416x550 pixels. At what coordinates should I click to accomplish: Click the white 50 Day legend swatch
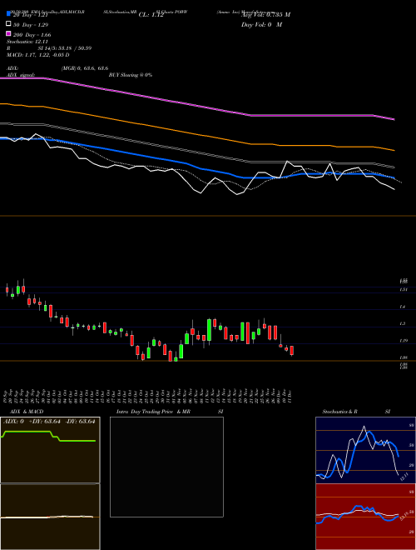[x=9, y=24]
